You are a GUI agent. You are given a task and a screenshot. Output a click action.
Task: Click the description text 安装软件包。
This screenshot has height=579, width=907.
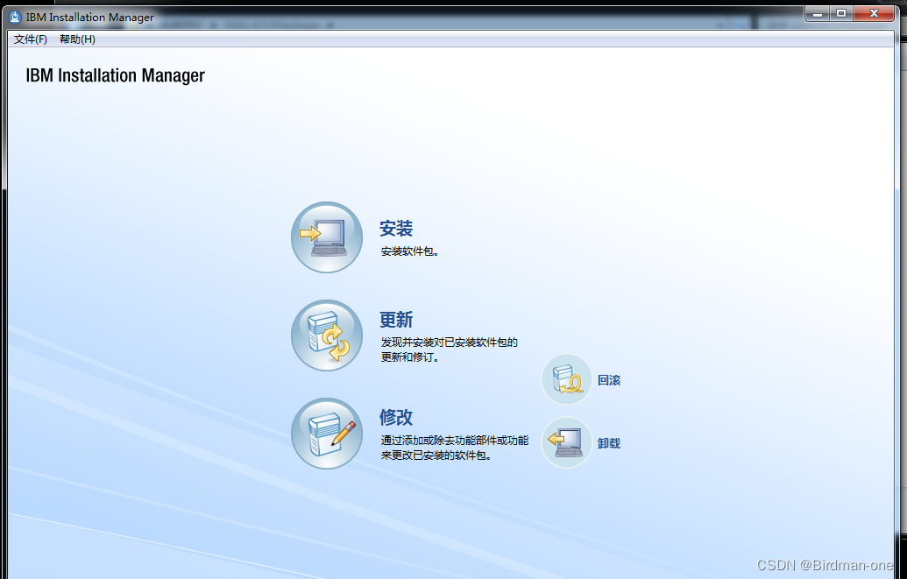[410, 251]
